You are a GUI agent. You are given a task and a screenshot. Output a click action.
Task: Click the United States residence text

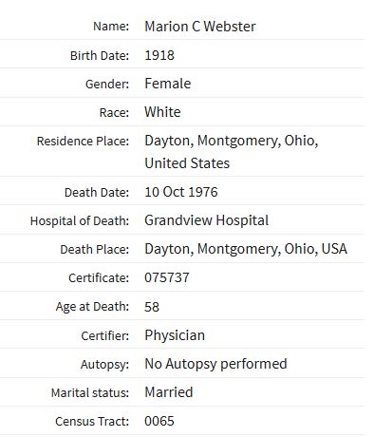(187, 163)
